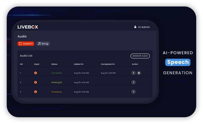Switch to the Speech tab
Viewport: 203px width, 124px height.
click(x=26, y=44)
